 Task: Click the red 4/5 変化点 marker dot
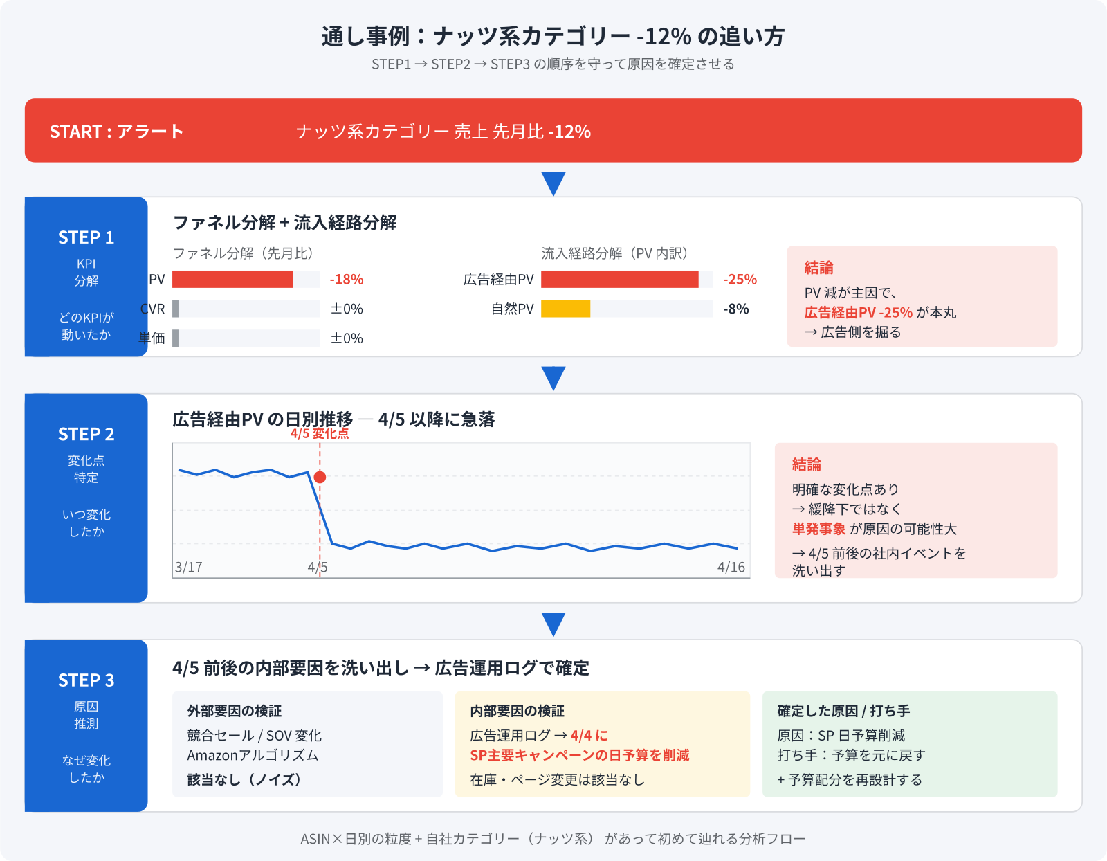click(319, 476)
